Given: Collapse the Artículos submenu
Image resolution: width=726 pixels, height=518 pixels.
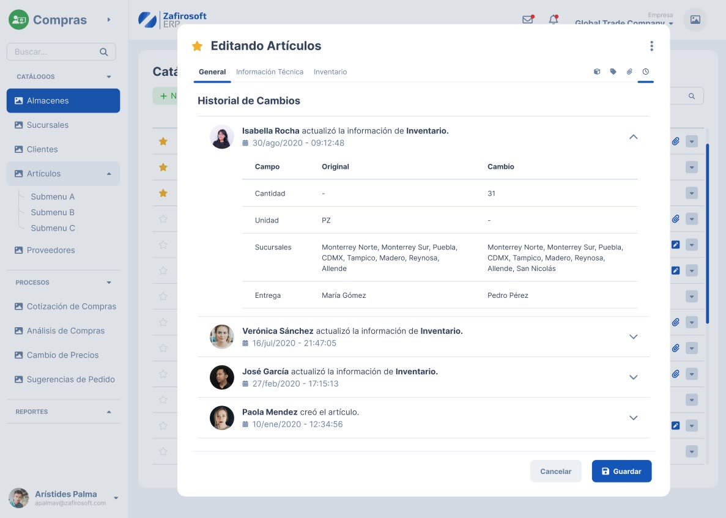Looking at the screenshot, I should pos(109,174).
